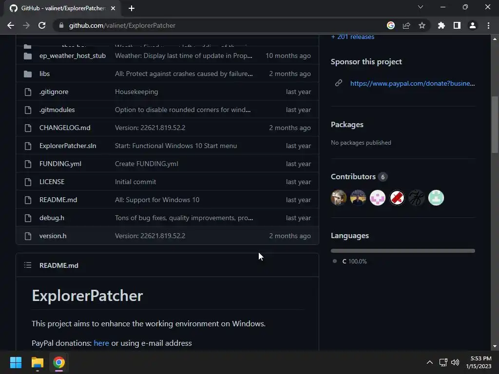Open the Contributors heading link
The height and width of the screenshot is (374, 499).
pyautogui.click(x=353, y=176)
